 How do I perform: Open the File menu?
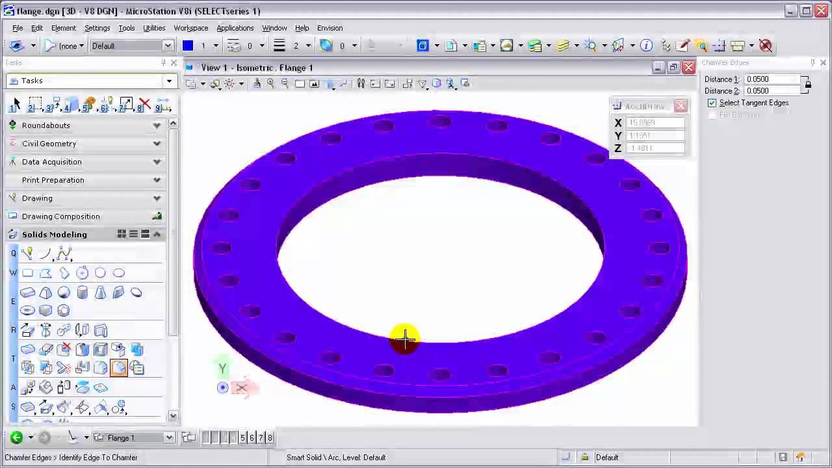coord(18,28)
